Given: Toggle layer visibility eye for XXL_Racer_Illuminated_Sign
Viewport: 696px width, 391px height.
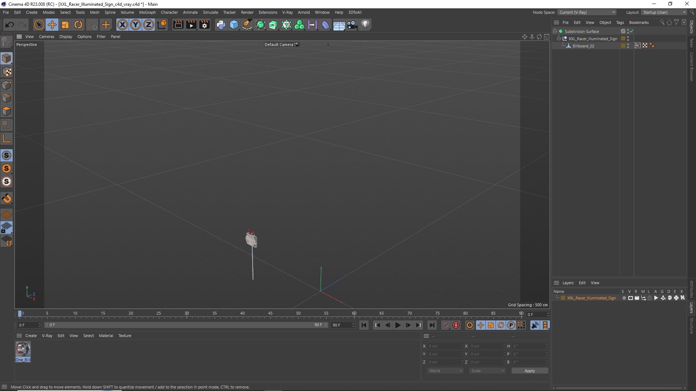Looking at the screenshot, I should point(630,298).
